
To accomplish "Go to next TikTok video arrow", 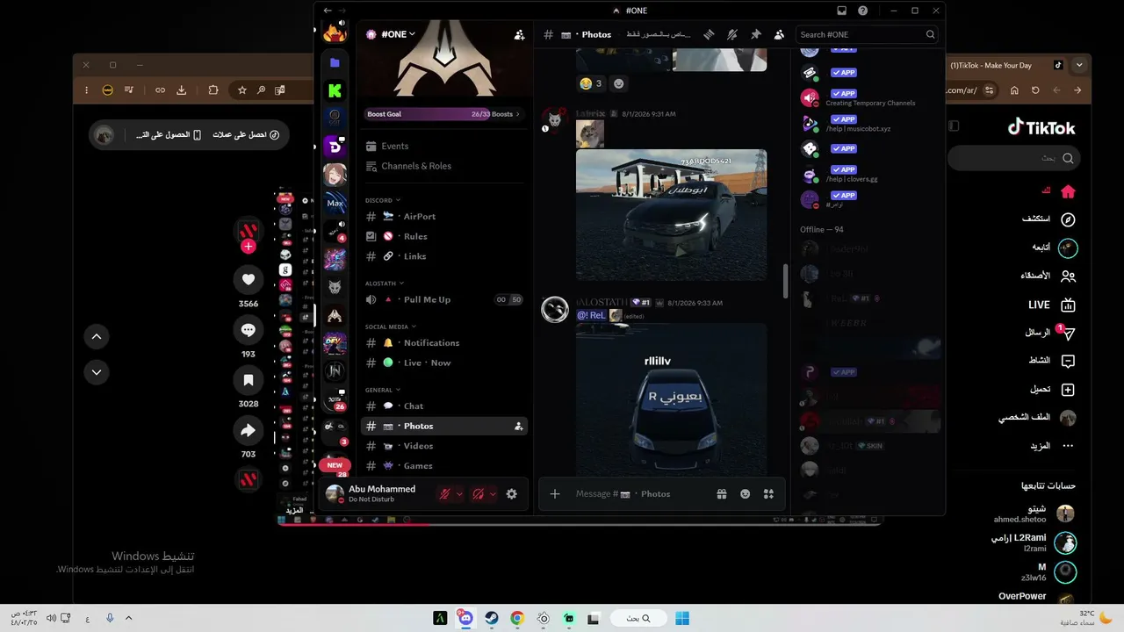I will (x=97, y=372).
